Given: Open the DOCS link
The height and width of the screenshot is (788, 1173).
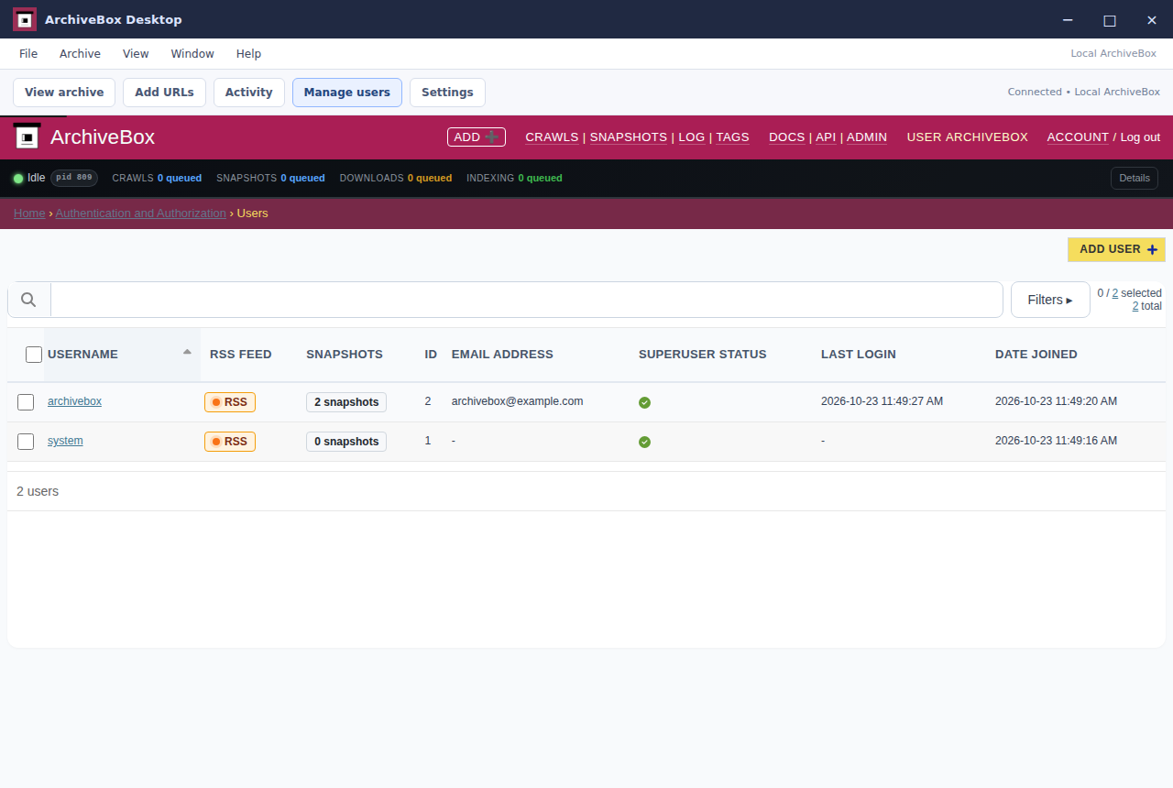Looking at the screenshot, I should [x=787, y=137].
